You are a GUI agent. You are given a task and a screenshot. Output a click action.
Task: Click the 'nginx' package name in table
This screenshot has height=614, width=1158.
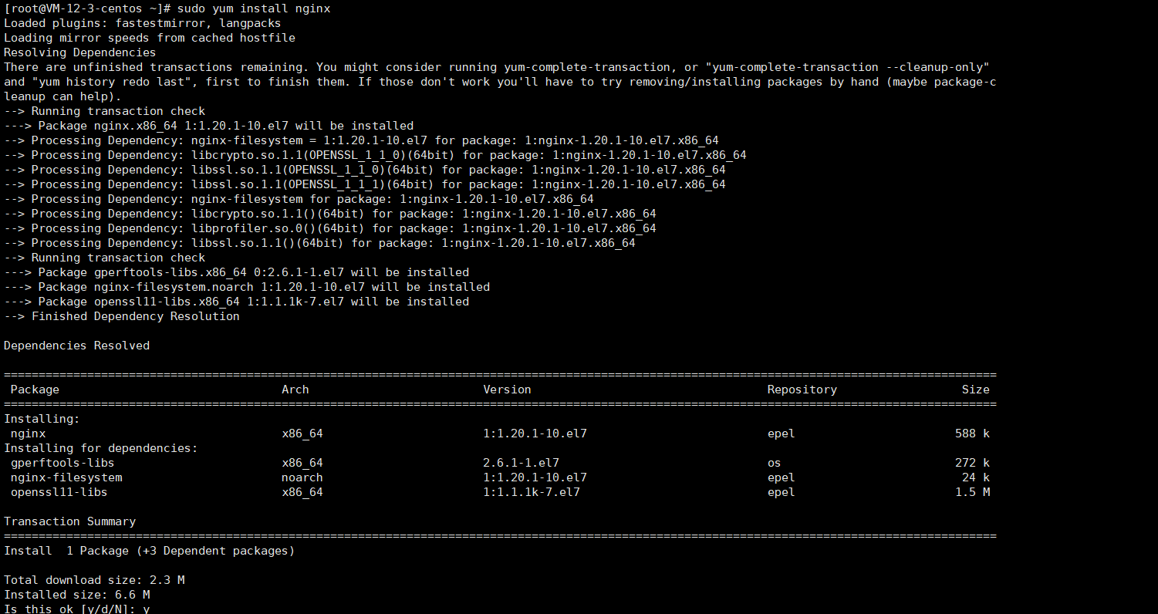[x=29, y=434]
